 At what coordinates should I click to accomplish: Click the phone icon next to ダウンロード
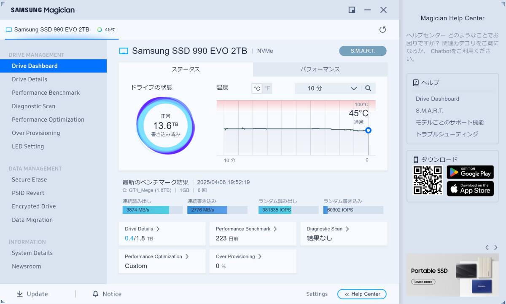tap(416, 160)
